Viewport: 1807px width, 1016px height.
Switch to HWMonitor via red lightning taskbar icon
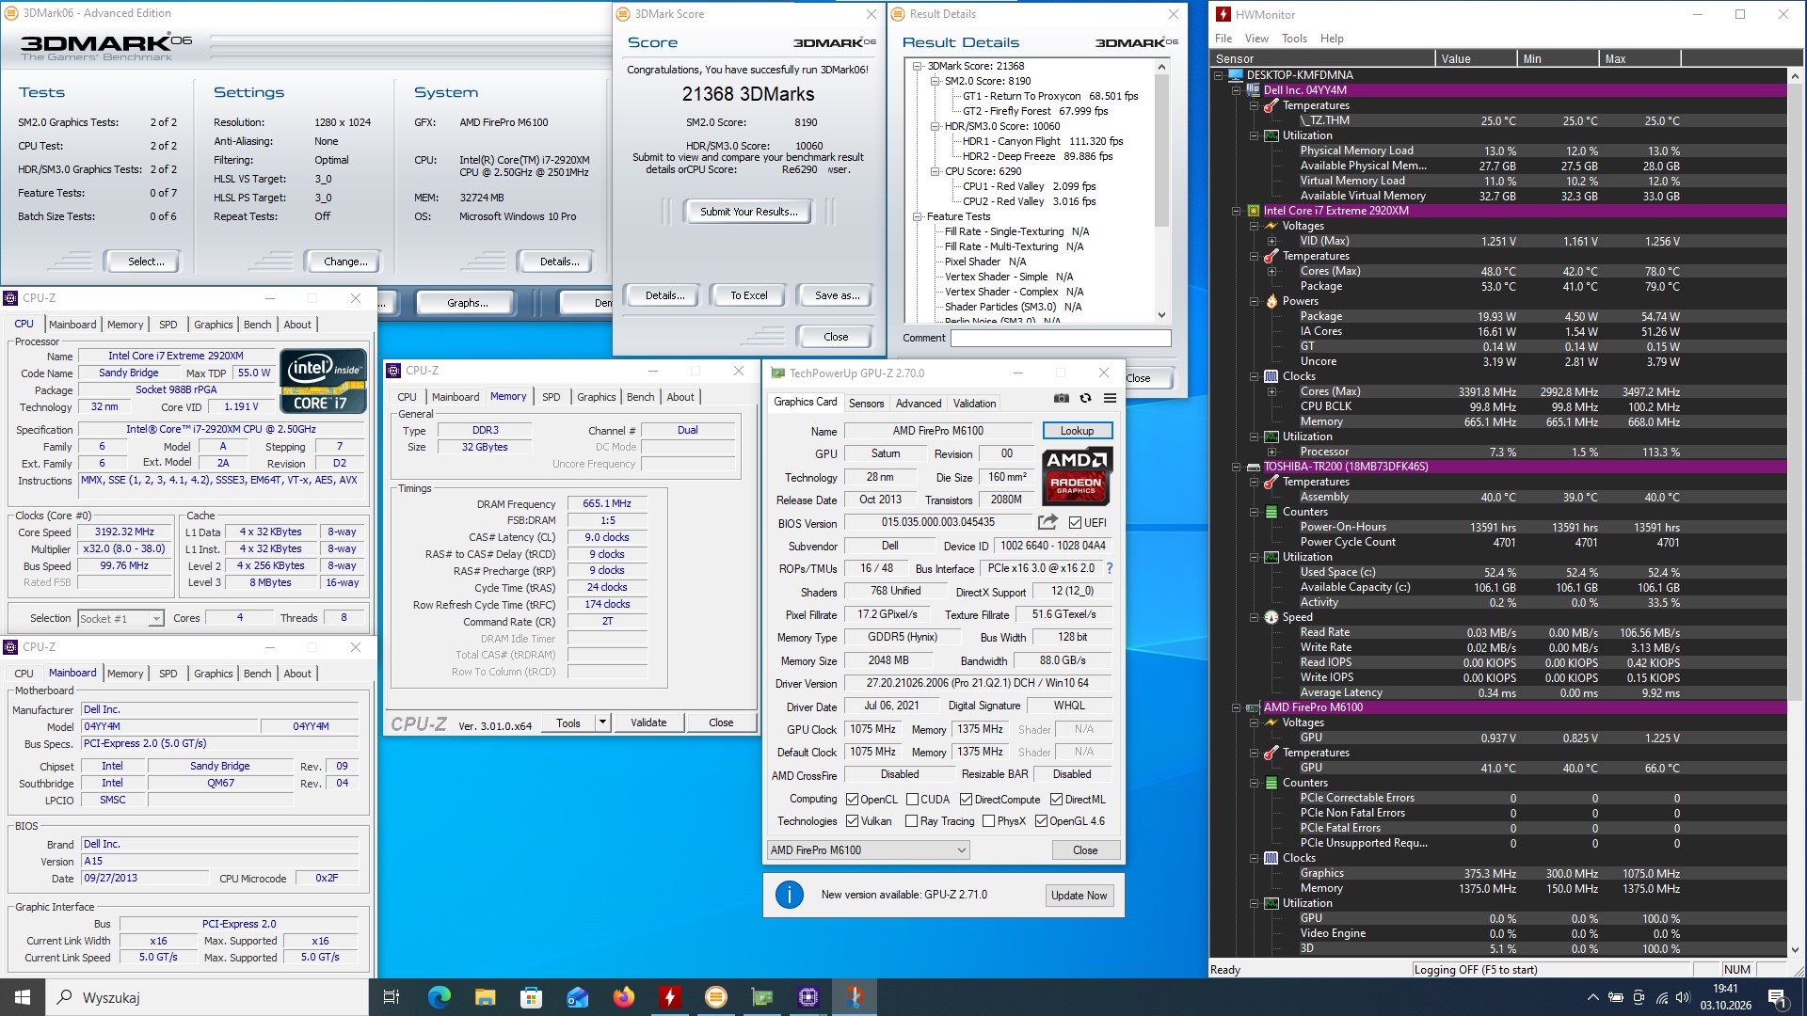(x=669, y=997)
